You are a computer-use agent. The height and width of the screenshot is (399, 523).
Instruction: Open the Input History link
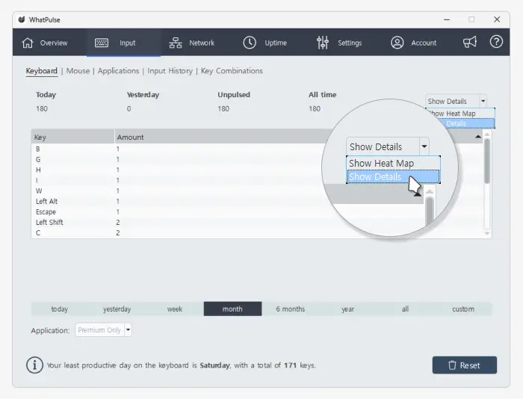tap(170, 71)
